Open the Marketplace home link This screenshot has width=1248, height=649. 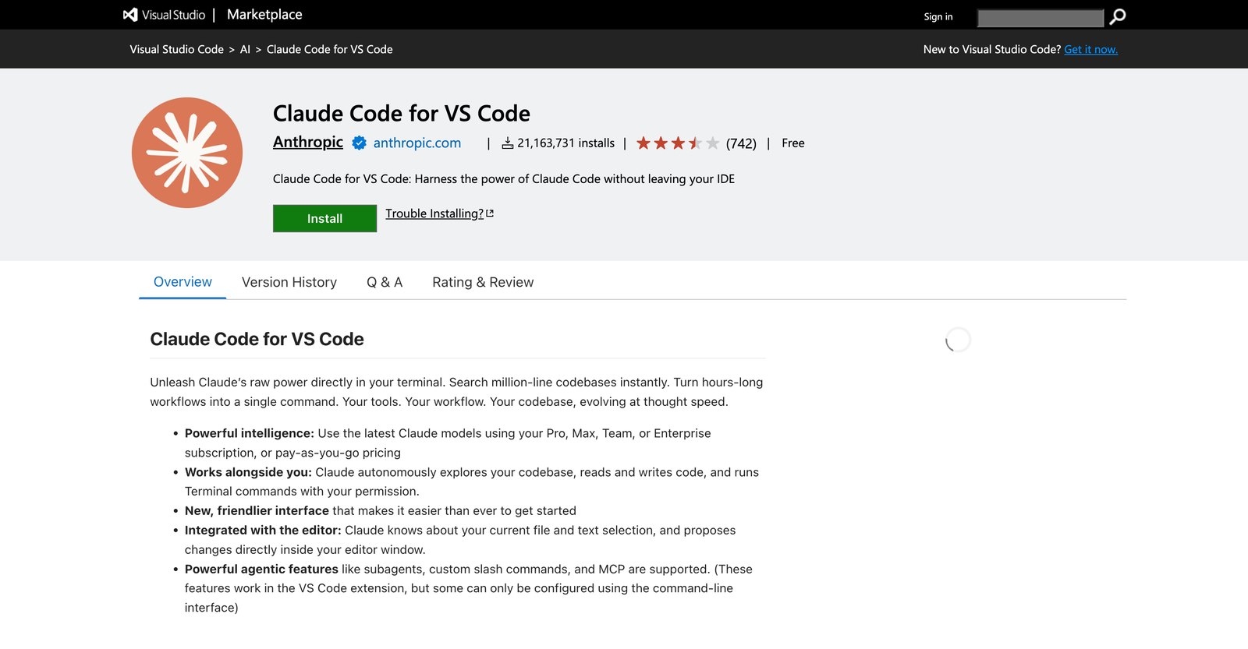pos(264,15)
